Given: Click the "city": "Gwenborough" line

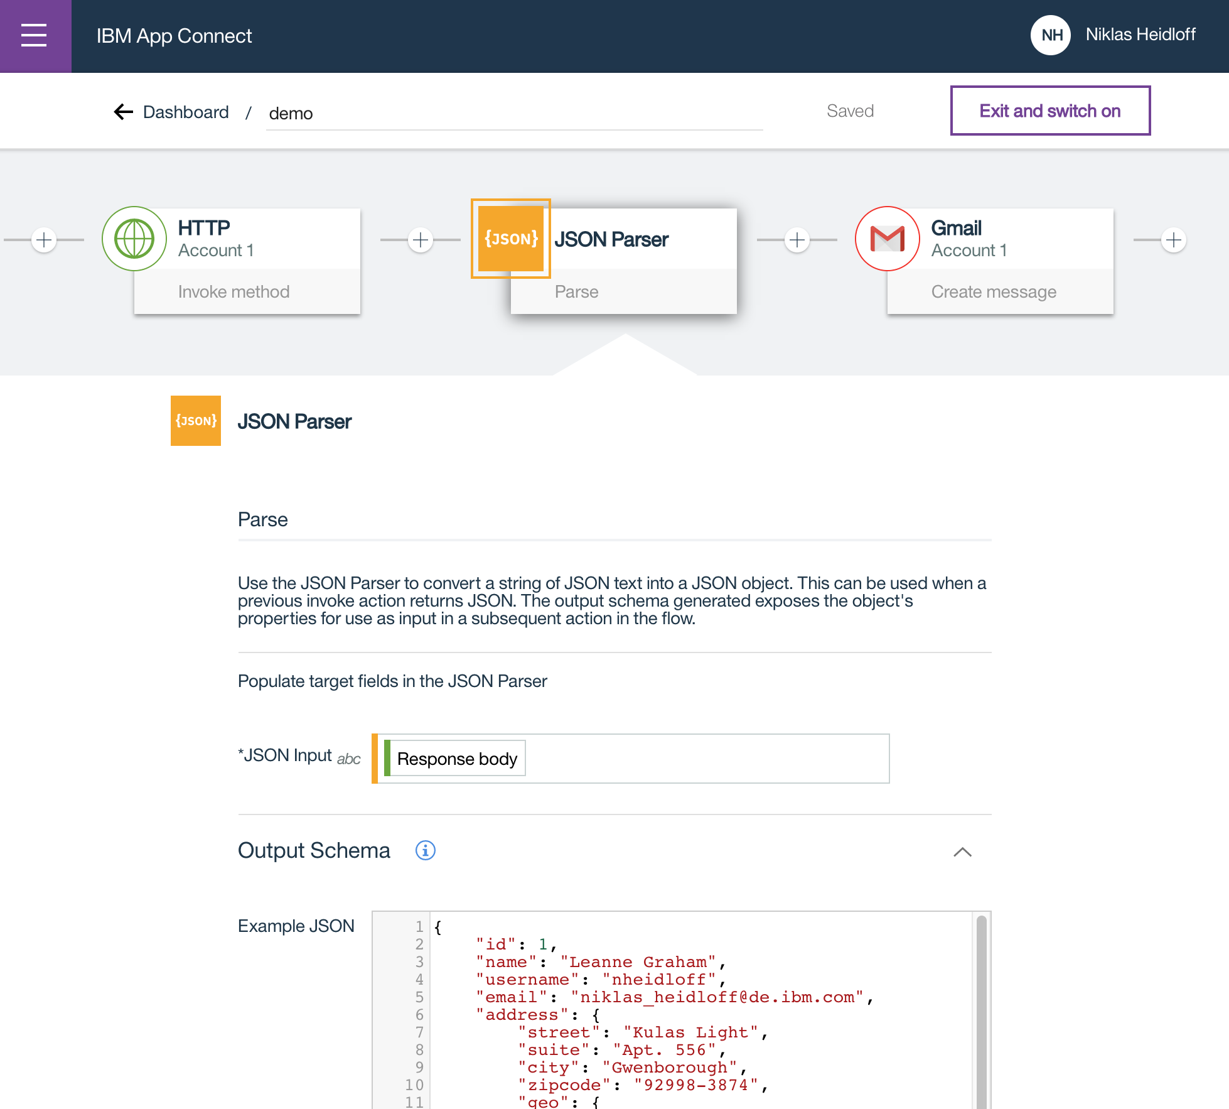Looking at the screenshot, I should click(633, 1068).
